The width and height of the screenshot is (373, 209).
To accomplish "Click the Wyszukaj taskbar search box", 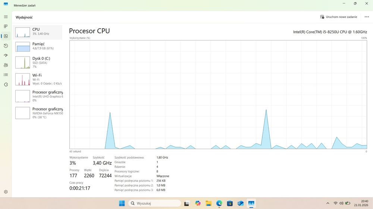I will coord(155,203).
